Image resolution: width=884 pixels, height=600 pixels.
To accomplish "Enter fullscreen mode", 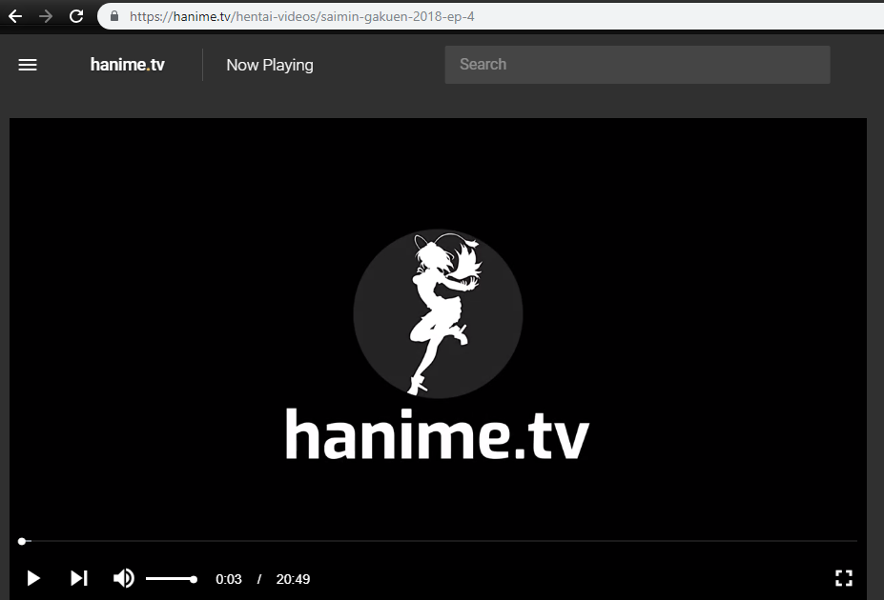I will pyautogui.click(x=843, y=578).
